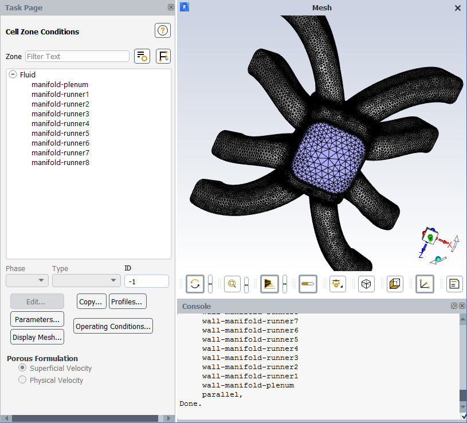Click the zone filter options icon
This screenshot has height=423, width=467.
142,56
